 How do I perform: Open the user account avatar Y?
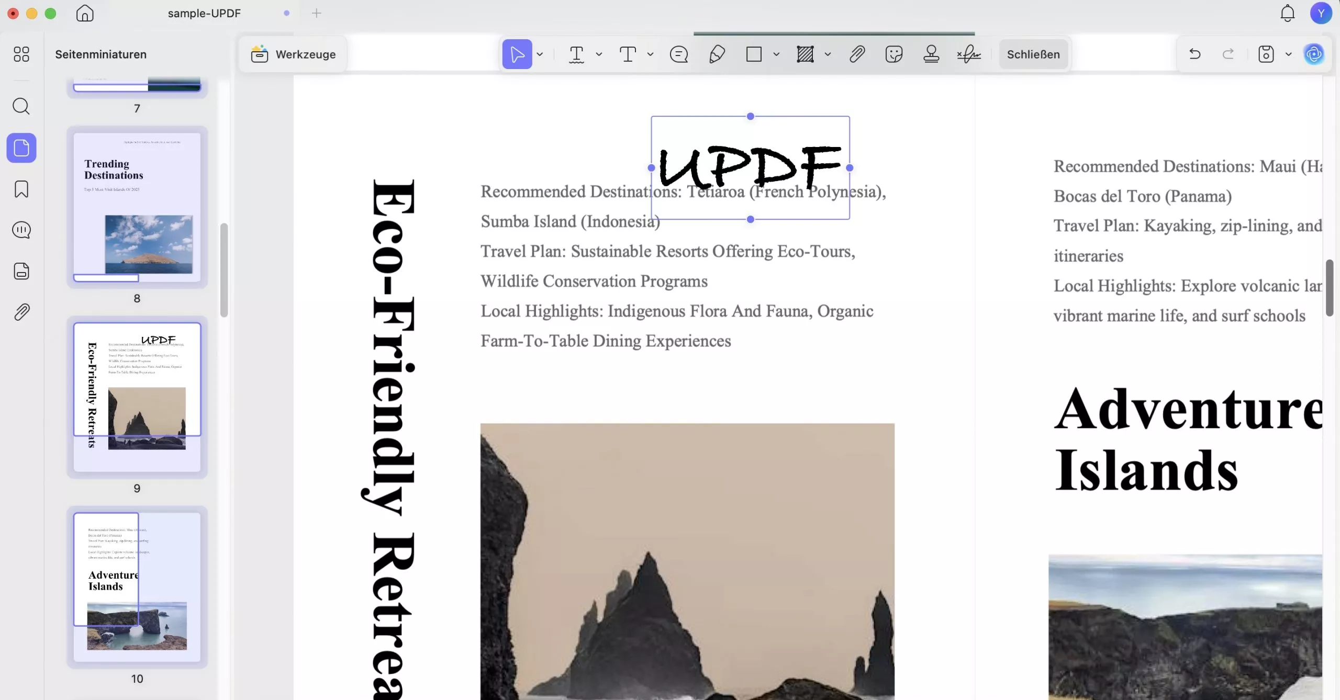[x=1321, y=13]
